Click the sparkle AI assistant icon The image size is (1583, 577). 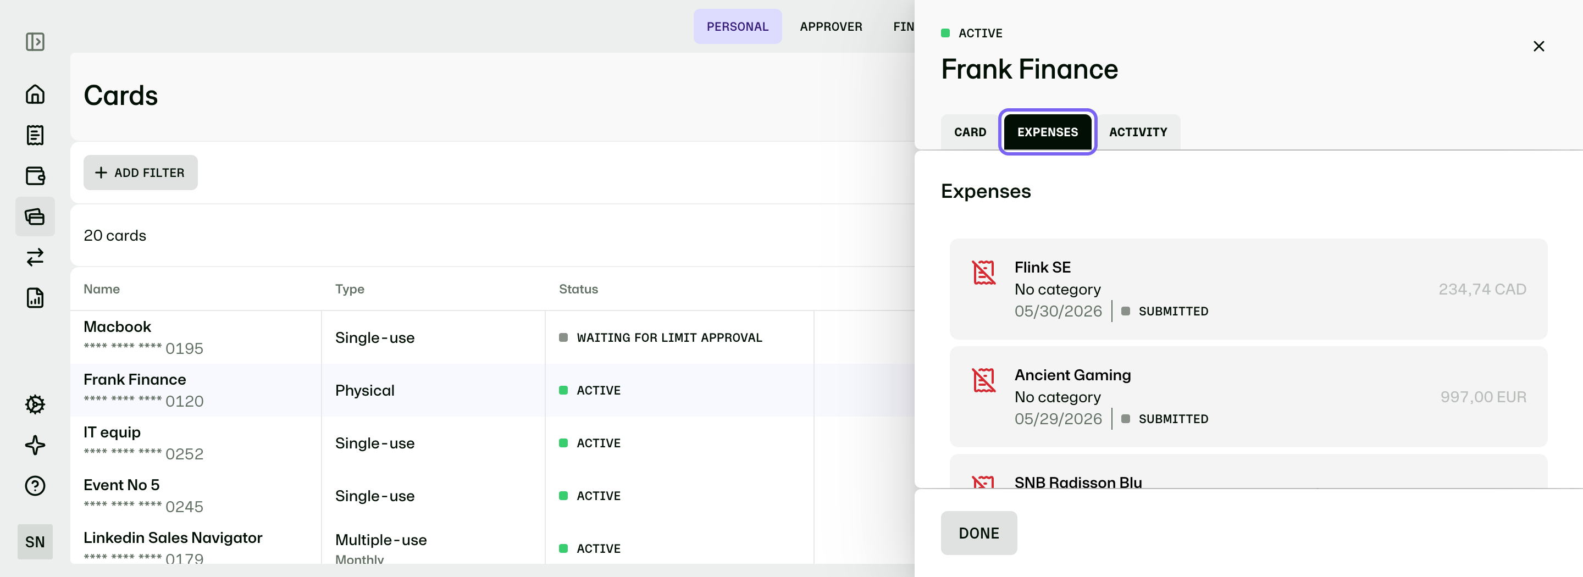pos(35,445)
